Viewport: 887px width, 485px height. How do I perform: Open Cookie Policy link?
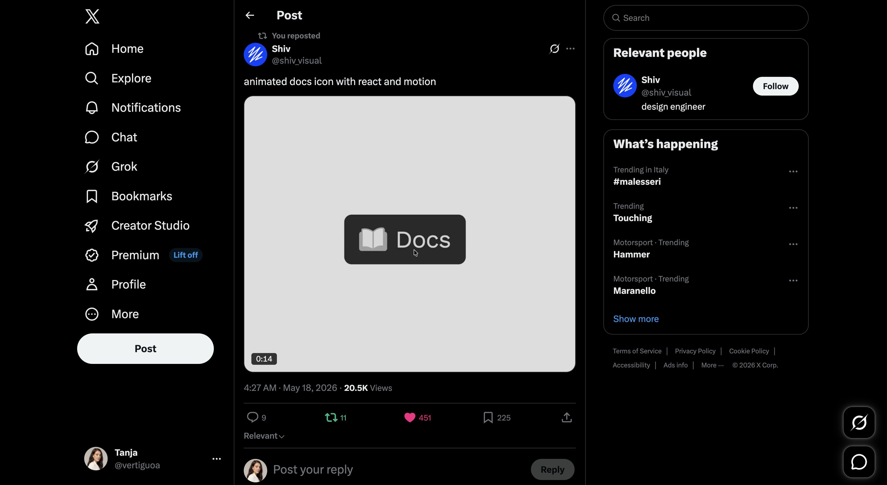point(749,351)
